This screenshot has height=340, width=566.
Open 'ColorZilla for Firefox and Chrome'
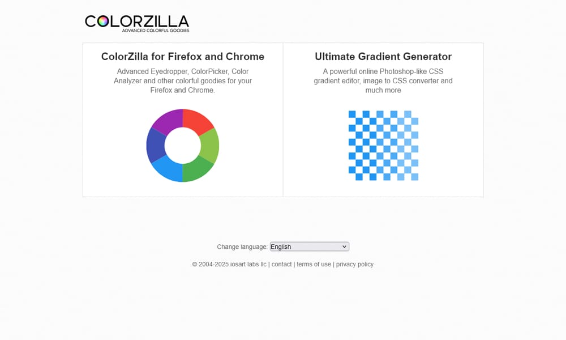point(182,57)
